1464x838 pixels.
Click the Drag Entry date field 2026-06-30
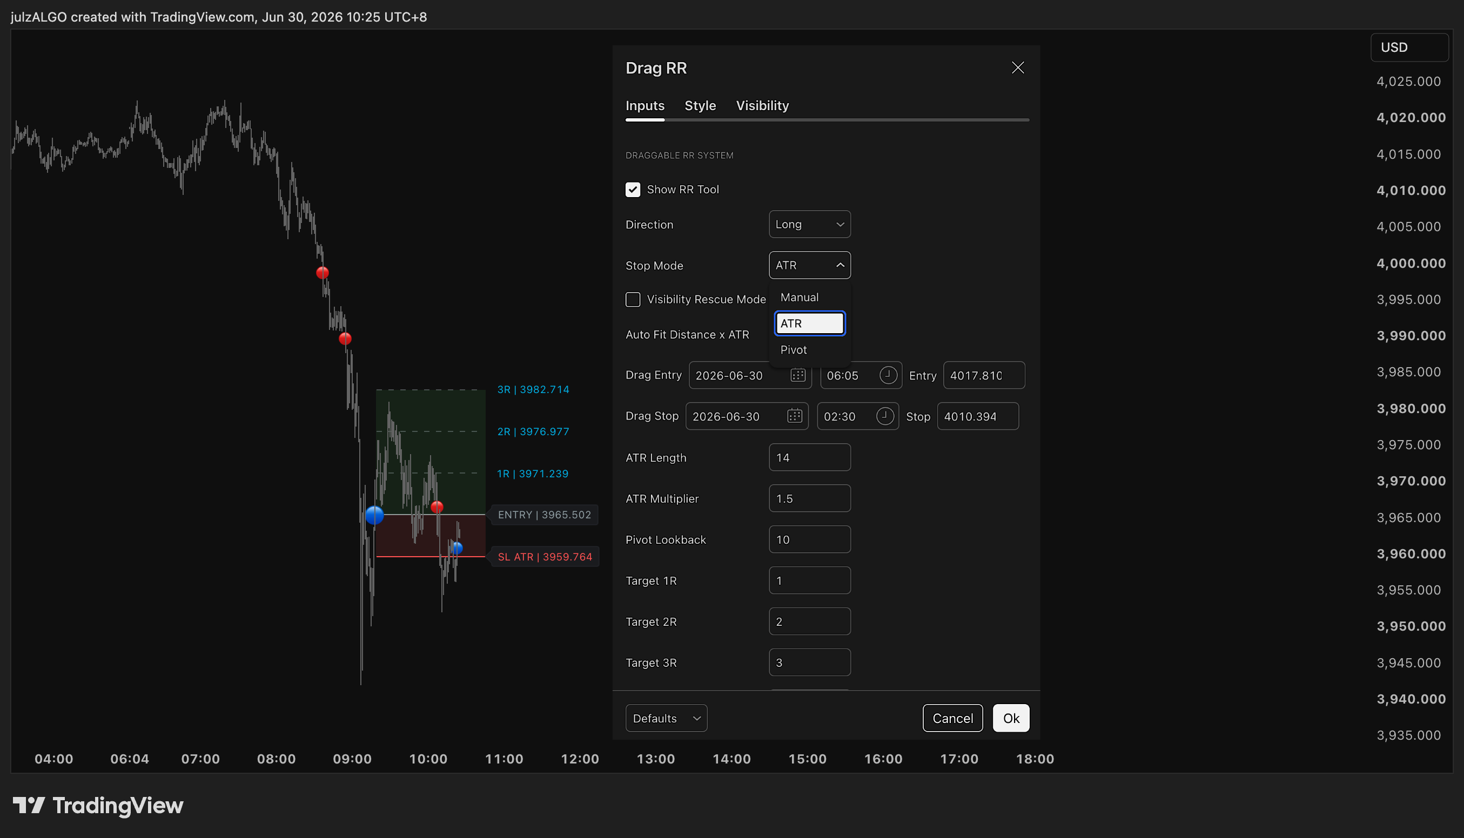[x=750, y=375]
